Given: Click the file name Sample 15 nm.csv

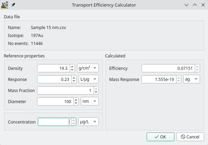Looking at the screenshot, I should [48, 28].
